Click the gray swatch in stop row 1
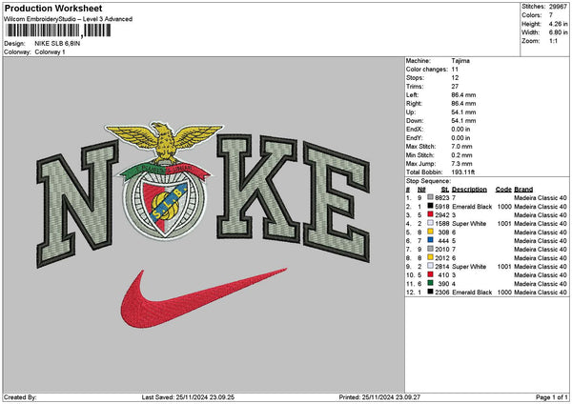Screen dimensions: 572x404 click(430, 197)
